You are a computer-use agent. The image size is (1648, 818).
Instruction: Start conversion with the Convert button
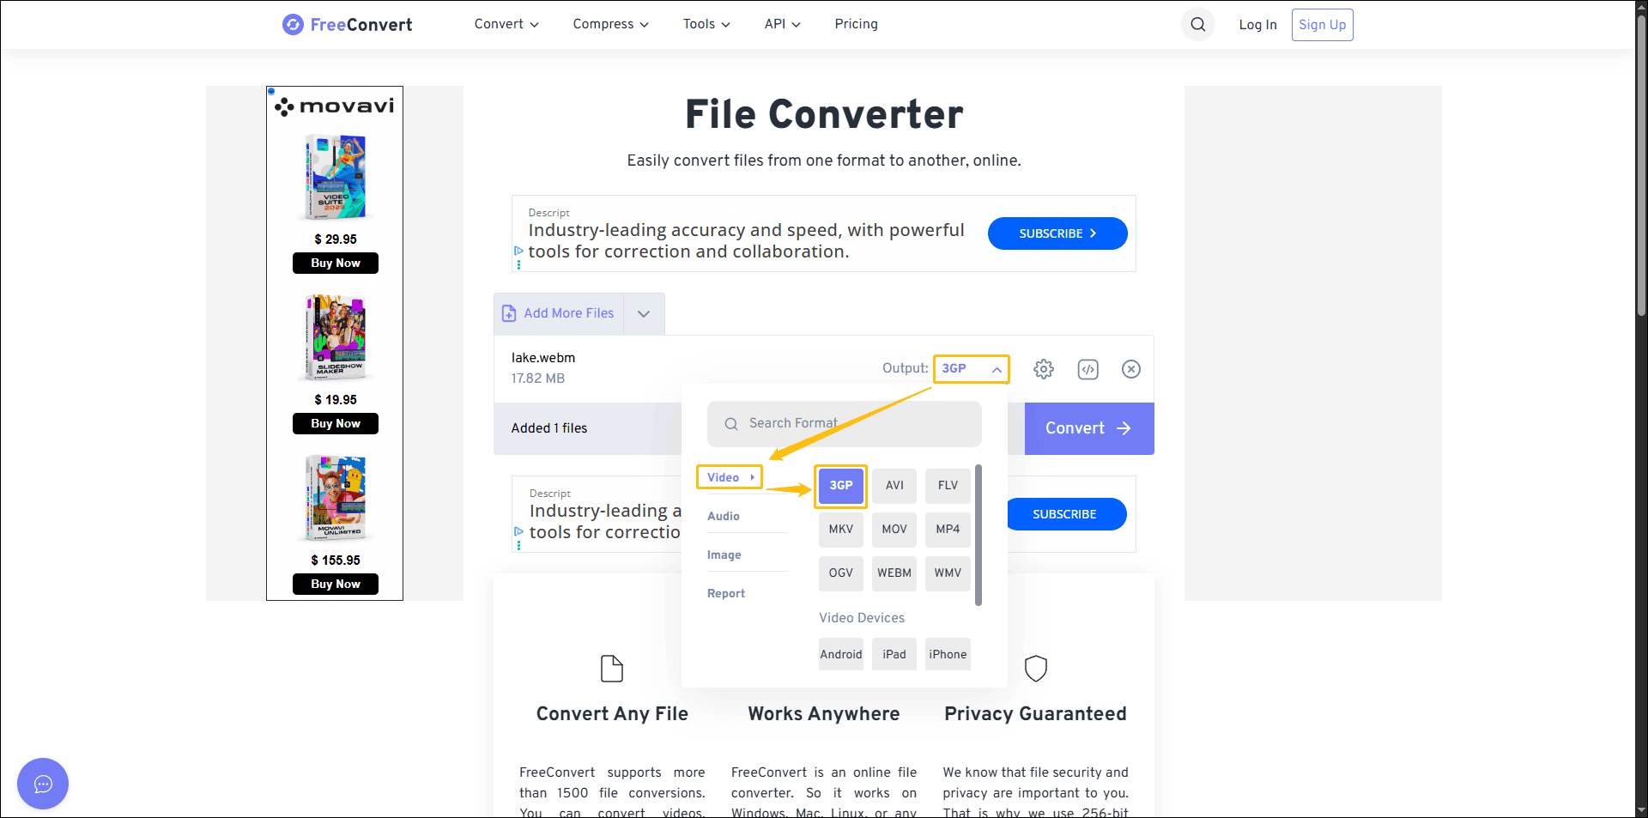[x=1089, y=428]
